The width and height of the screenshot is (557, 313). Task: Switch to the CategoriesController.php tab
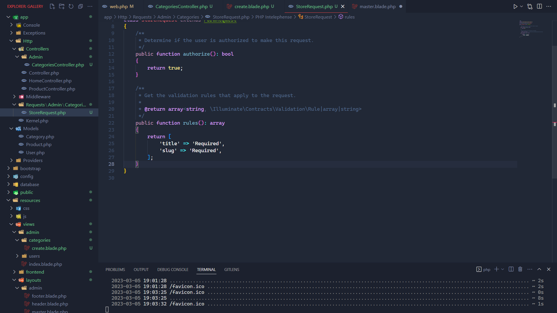181,6
